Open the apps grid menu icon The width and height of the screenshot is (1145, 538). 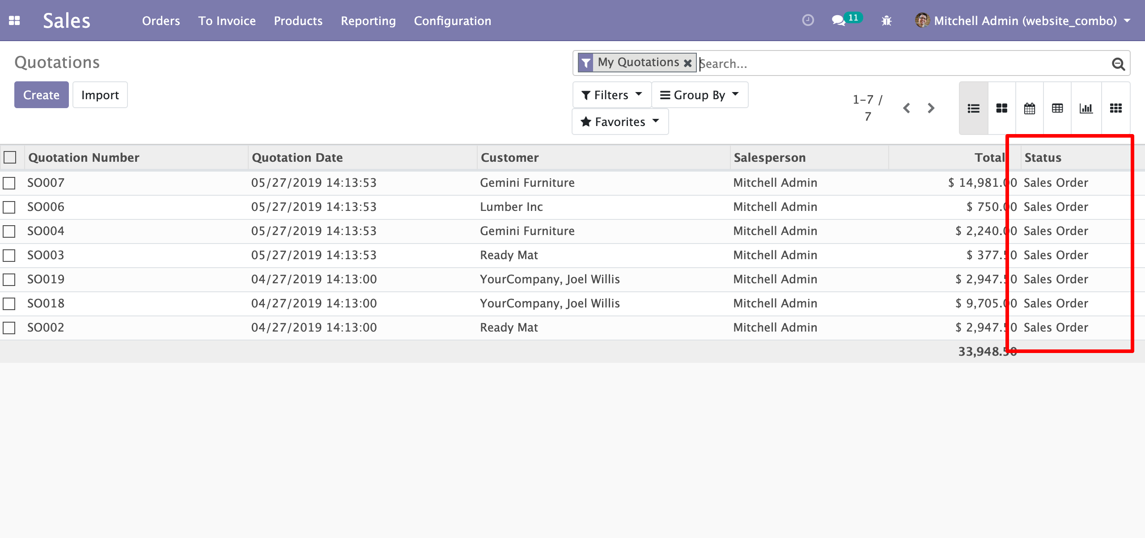pyautogui.click(x=14, y=21)
